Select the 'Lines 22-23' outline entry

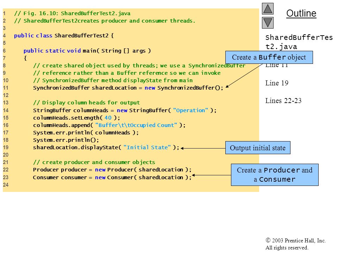(x=283, y=101)
